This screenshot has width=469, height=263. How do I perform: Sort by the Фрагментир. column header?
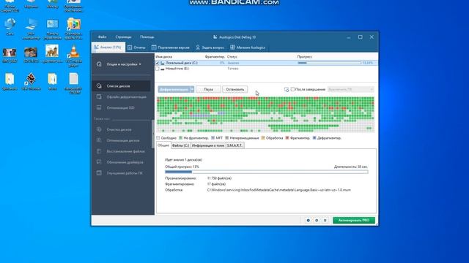[x=215, y=57]
